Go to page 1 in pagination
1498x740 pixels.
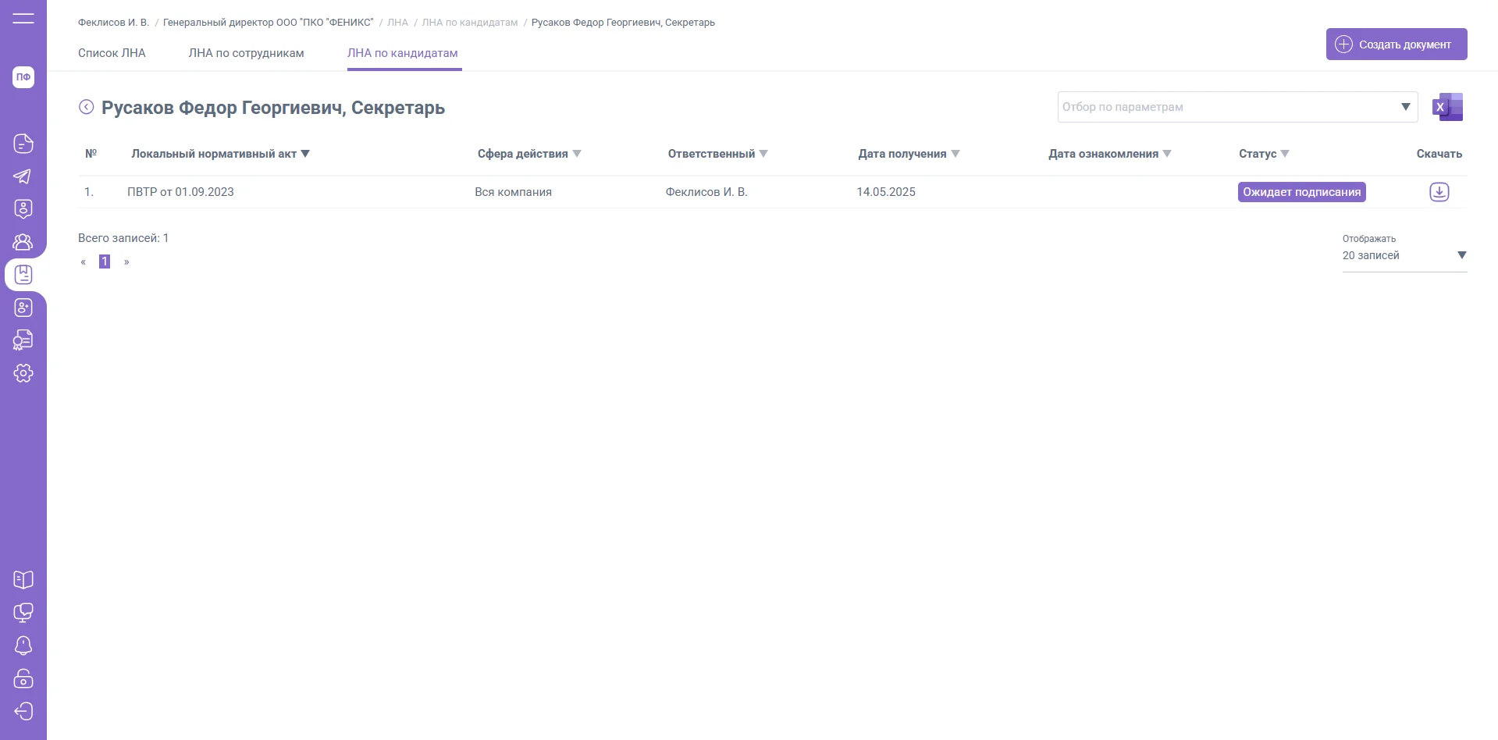pos(105,261)
